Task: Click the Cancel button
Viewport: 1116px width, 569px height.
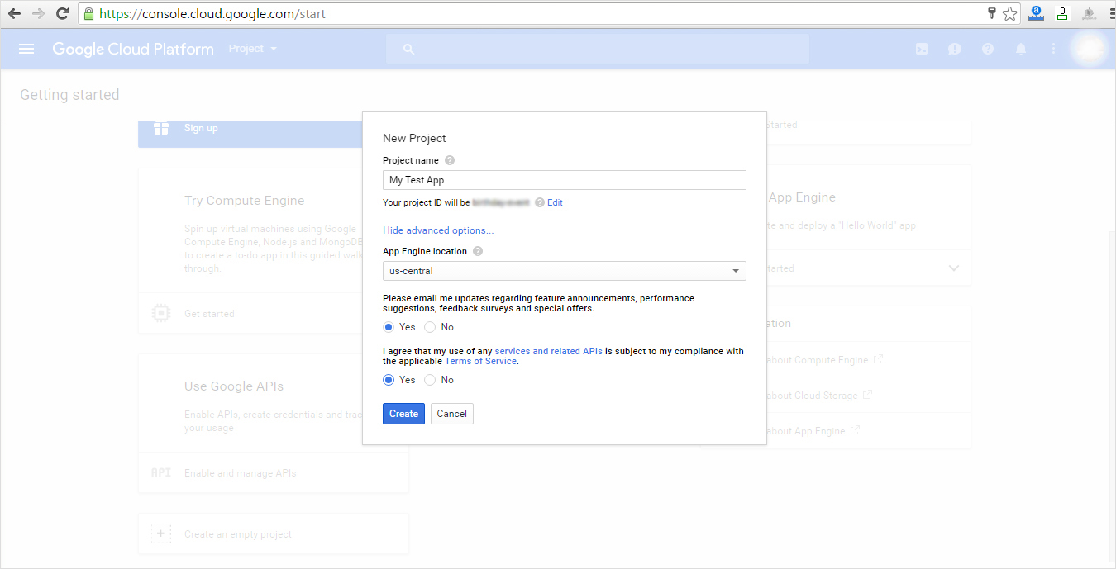Action: click(x=452, y=414)
